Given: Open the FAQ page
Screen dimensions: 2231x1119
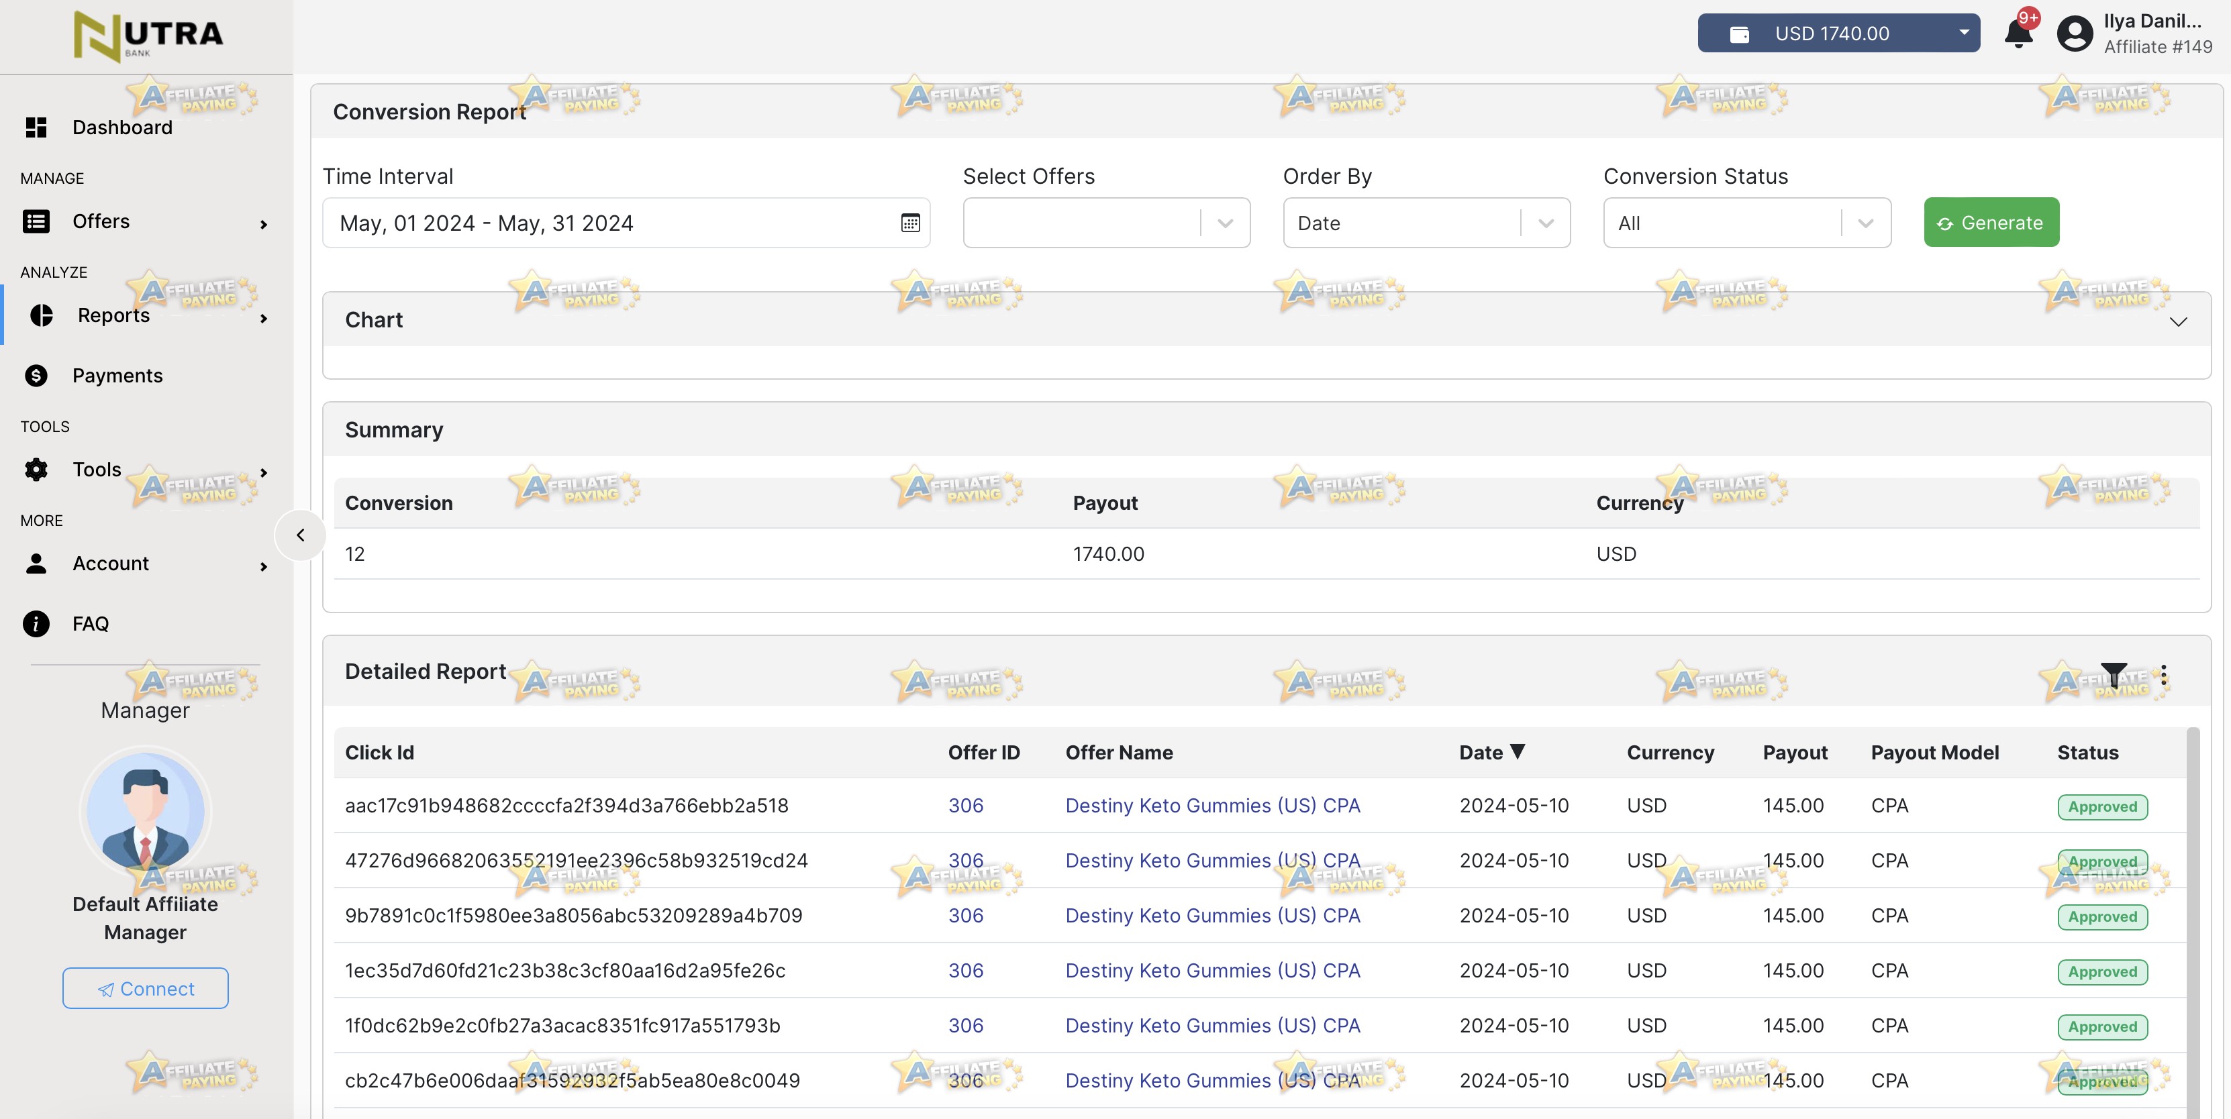Looking at the screenshot, I should click(90, 623).
